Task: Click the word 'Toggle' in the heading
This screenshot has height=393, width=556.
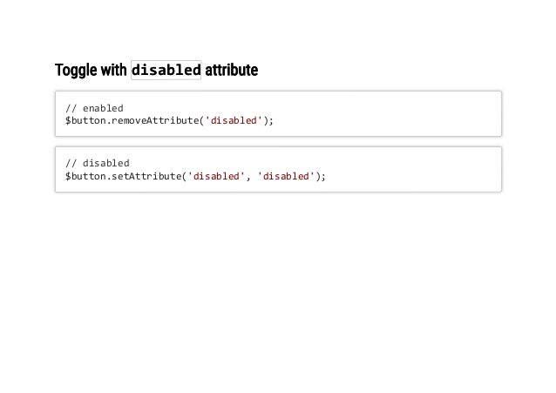Action: point(75,70)
